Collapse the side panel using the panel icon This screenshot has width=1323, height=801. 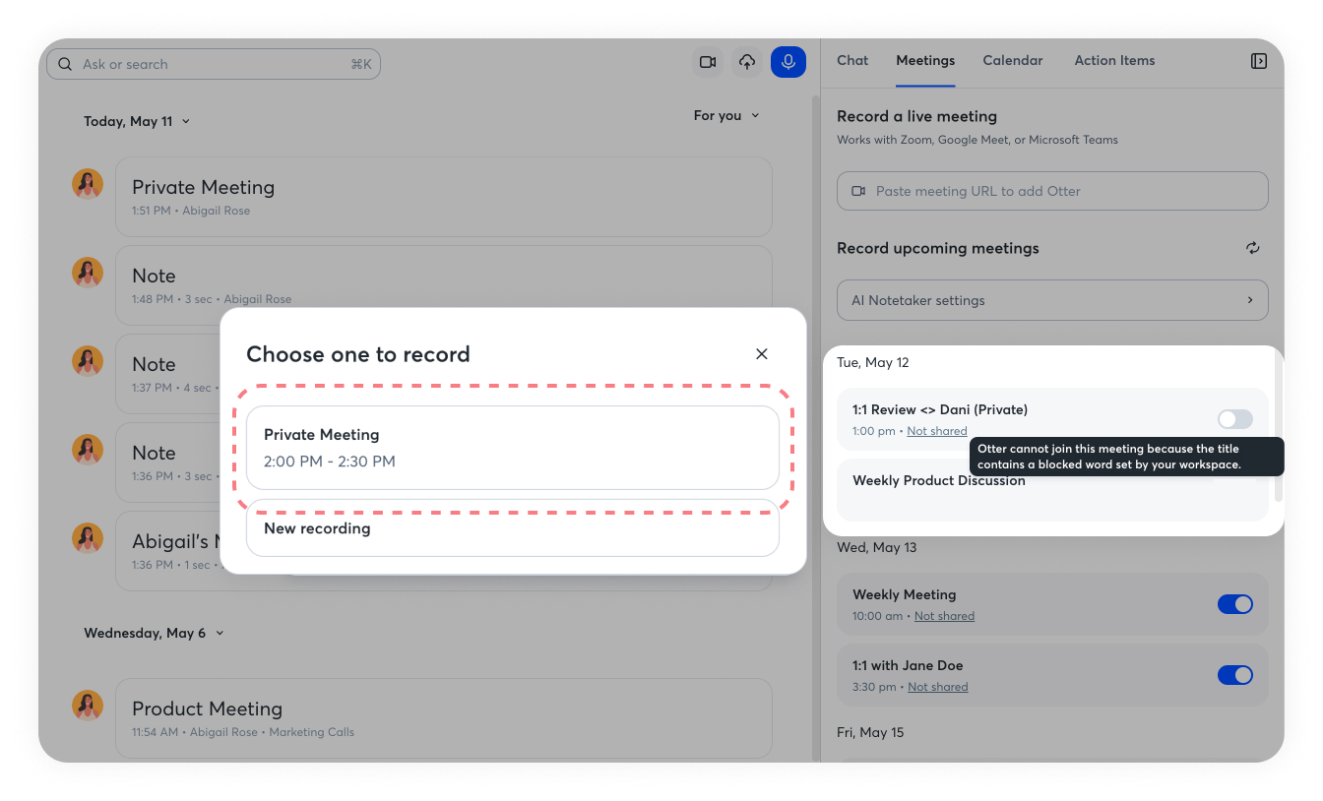[1258, 61]
